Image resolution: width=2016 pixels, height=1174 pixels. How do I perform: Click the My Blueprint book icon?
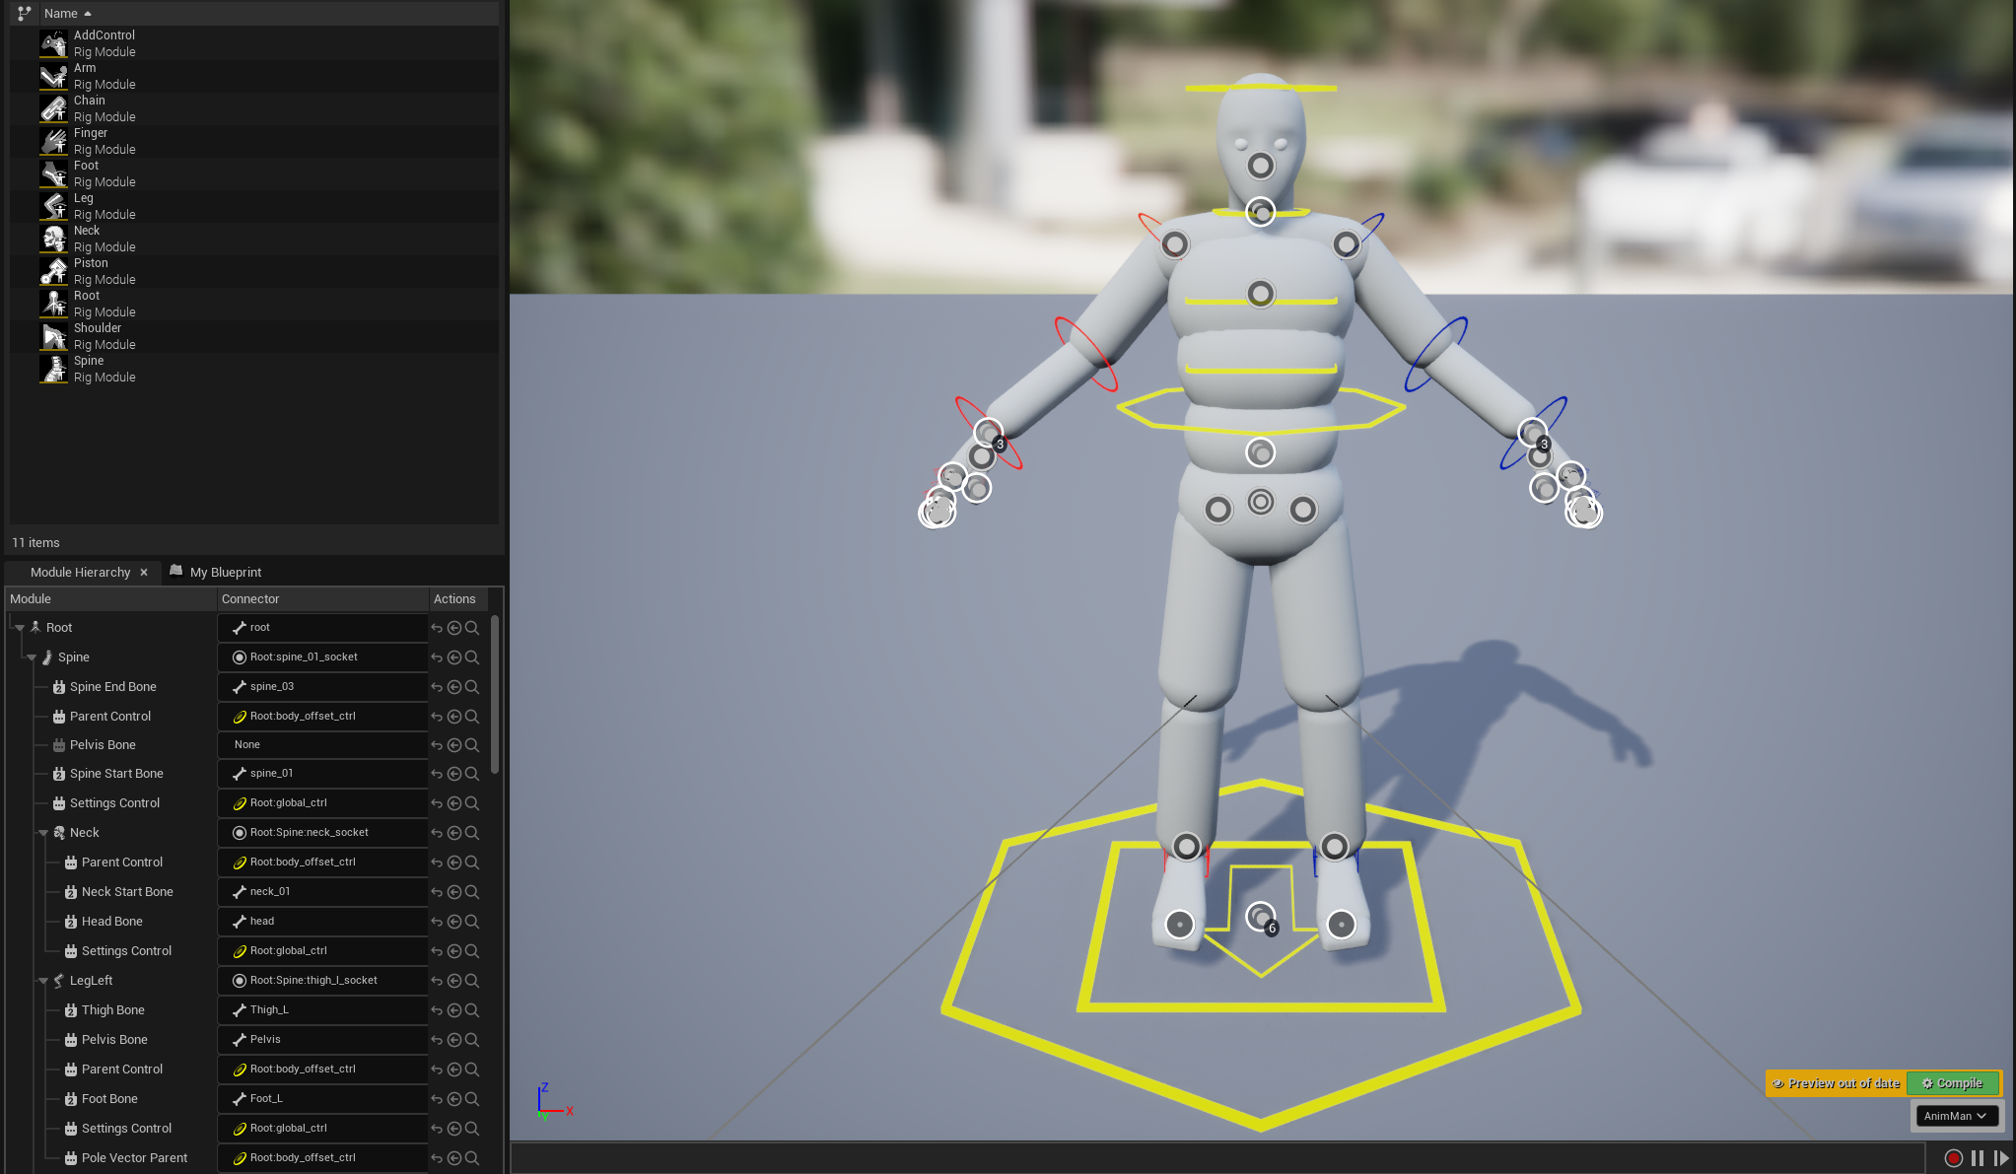[x=176, y=571]
